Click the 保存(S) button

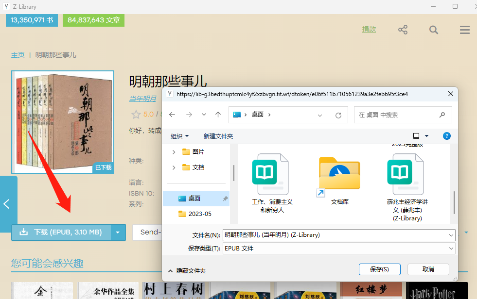click(379, 269)
